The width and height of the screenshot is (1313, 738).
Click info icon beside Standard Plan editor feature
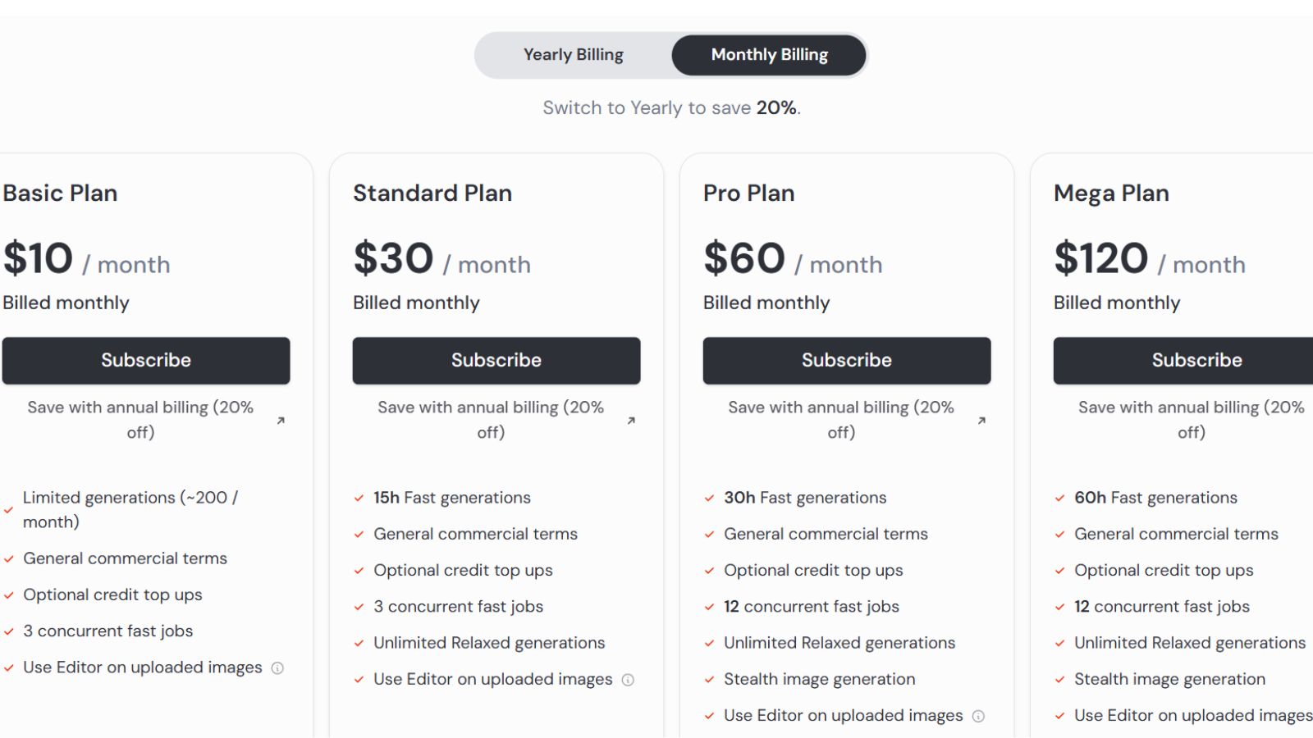628,680
